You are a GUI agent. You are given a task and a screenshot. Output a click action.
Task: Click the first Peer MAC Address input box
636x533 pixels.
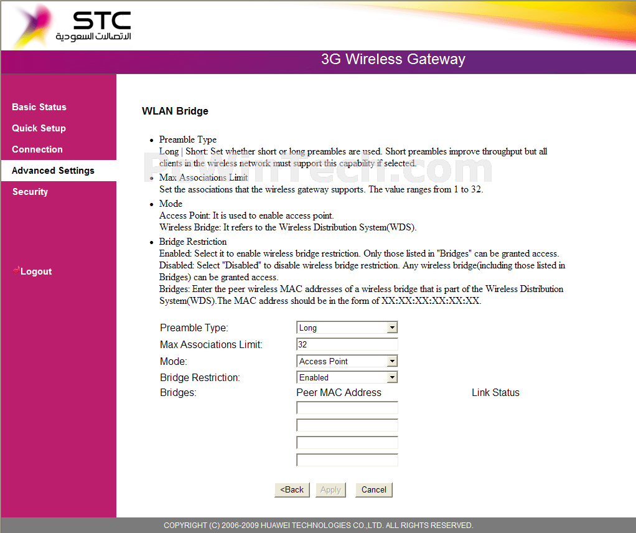coord(347,408)
